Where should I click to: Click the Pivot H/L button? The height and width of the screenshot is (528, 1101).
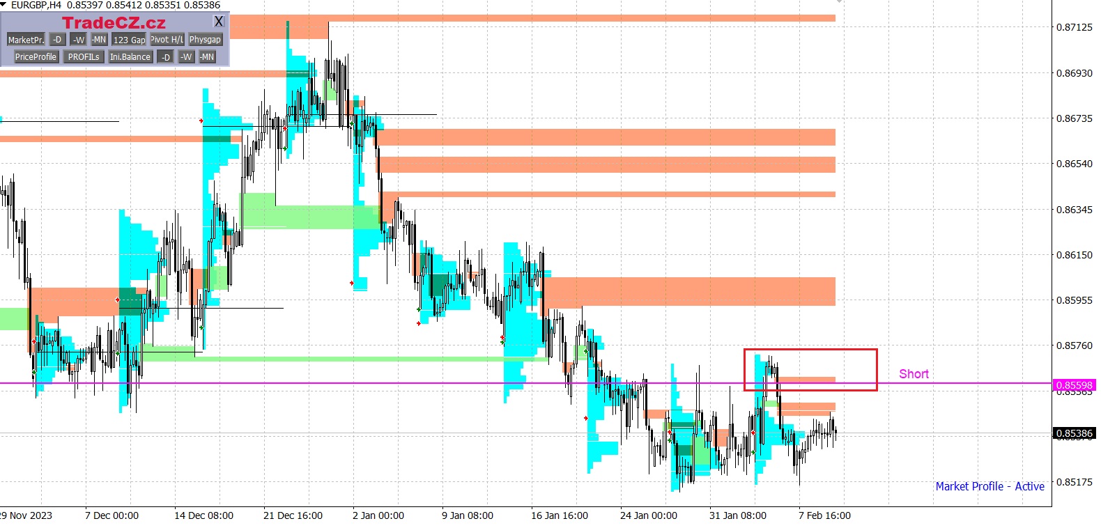click(167, 40)
